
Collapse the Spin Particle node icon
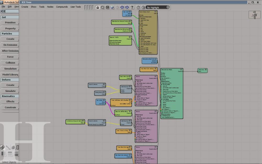(x=130, y=76)
